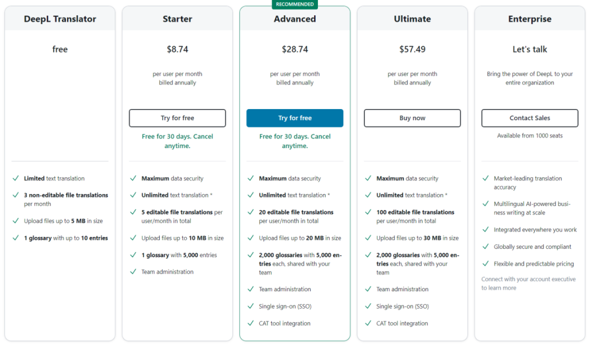The height and width of the screenshot is (346, 593).
Task: Click the checkmark next to Globally secure and compliant
Action: click(485, 247)
